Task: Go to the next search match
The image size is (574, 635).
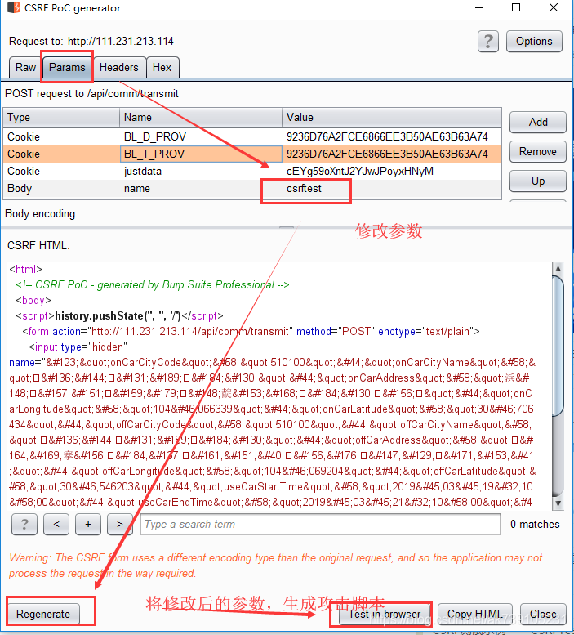Action: pyautogui.click(x=120, y=525)
